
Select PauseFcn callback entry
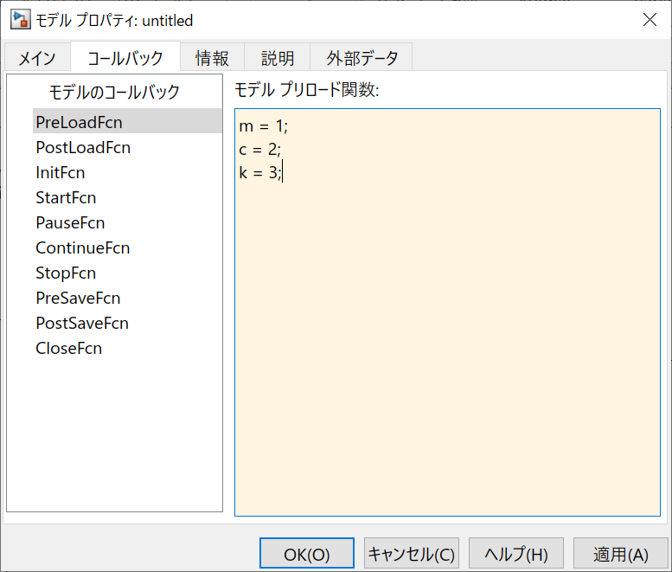(70, 222)
